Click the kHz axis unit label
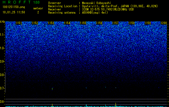Viewport: 169px width, 107px height. point(2,22)
